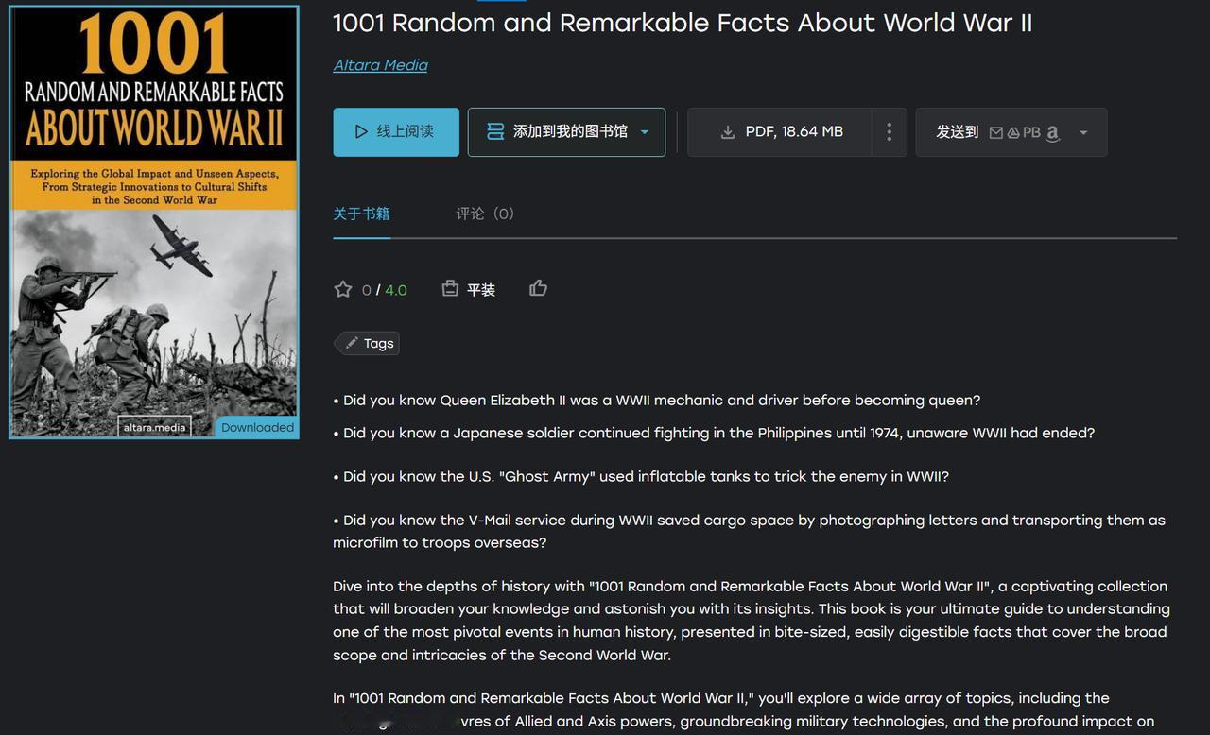Viewport: 1210px width, 735px height.
Task: Click the play icon in 线上阅读
Action: (x=361, y=132)
